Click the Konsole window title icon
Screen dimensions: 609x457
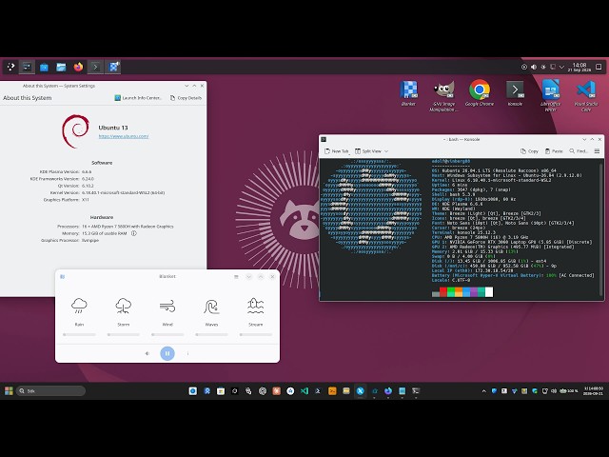[324, 139]
